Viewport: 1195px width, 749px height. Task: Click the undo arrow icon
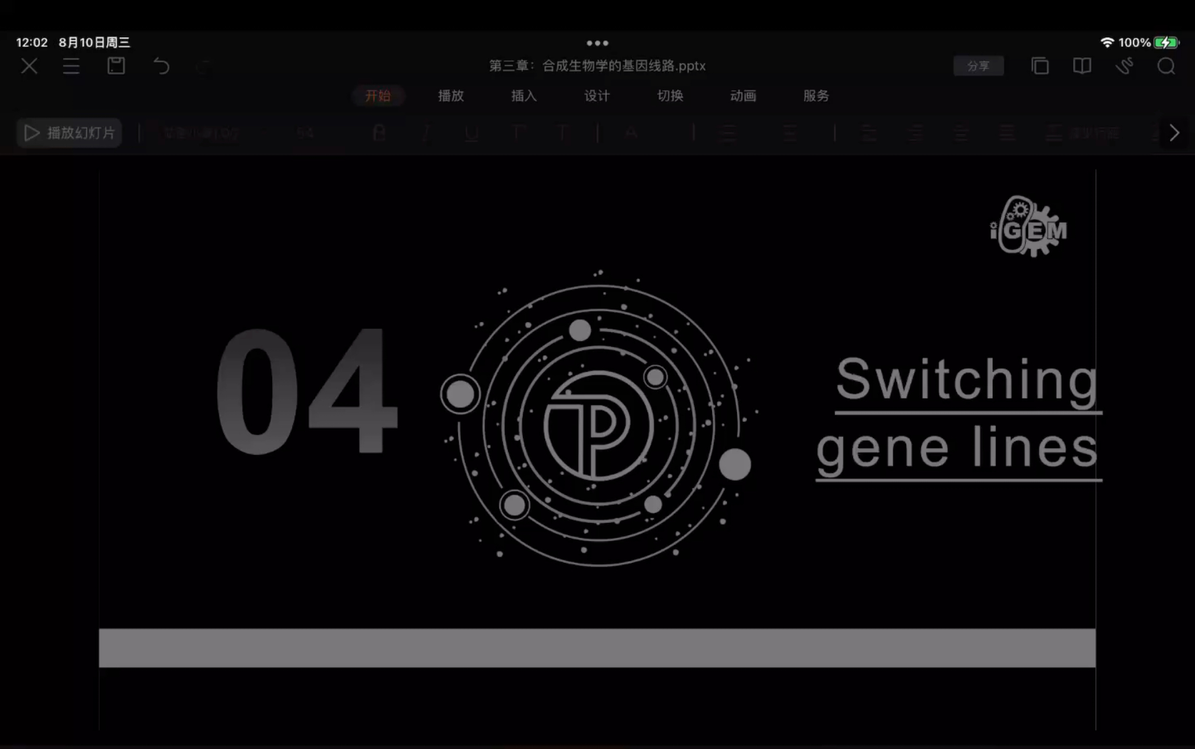(x=160, y=66)
